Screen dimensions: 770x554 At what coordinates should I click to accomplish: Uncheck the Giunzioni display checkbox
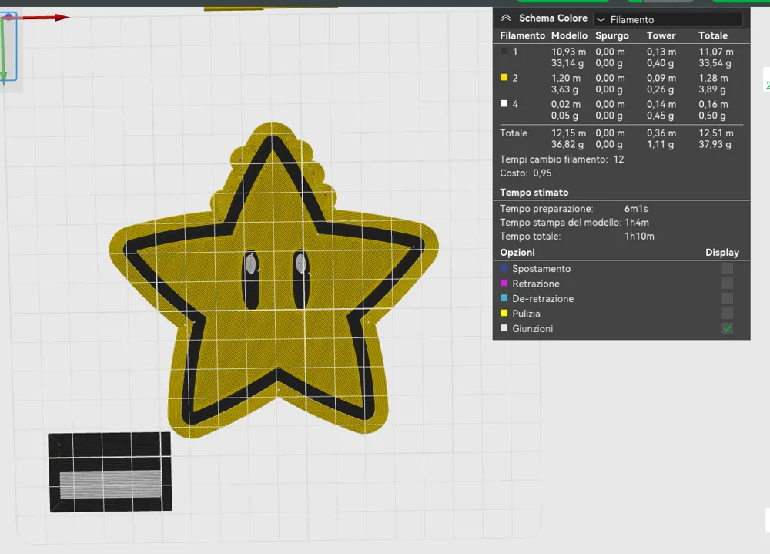[x=727, y=329]
